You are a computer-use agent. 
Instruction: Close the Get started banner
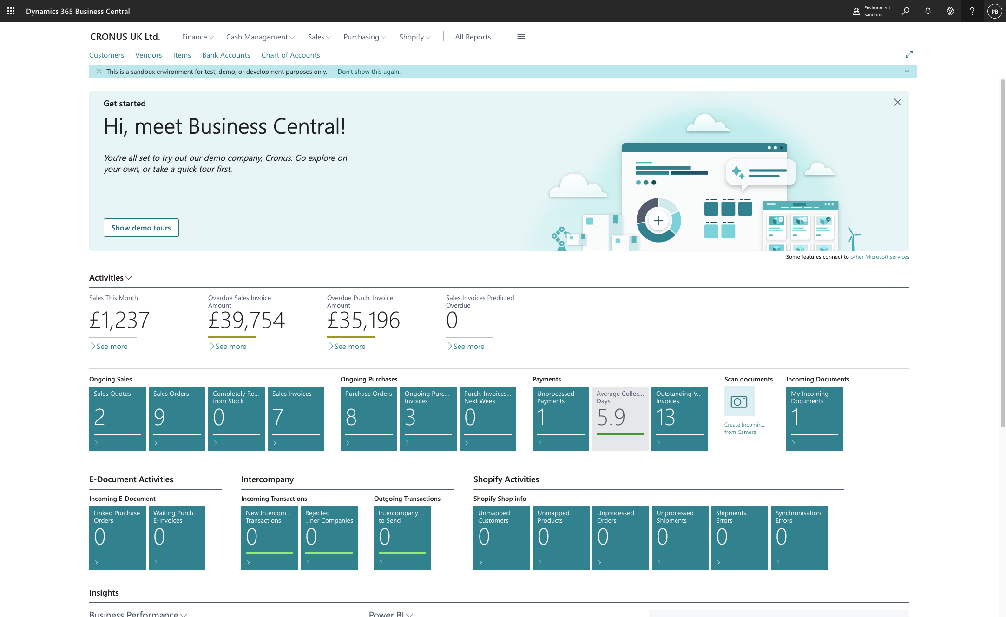pyautogui.click(x=898, y=102)
